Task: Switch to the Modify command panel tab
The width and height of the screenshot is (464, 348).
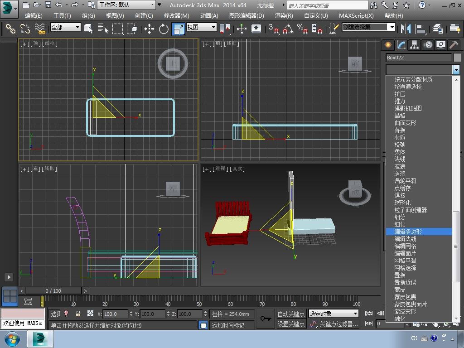Action: tap(401, 45)
